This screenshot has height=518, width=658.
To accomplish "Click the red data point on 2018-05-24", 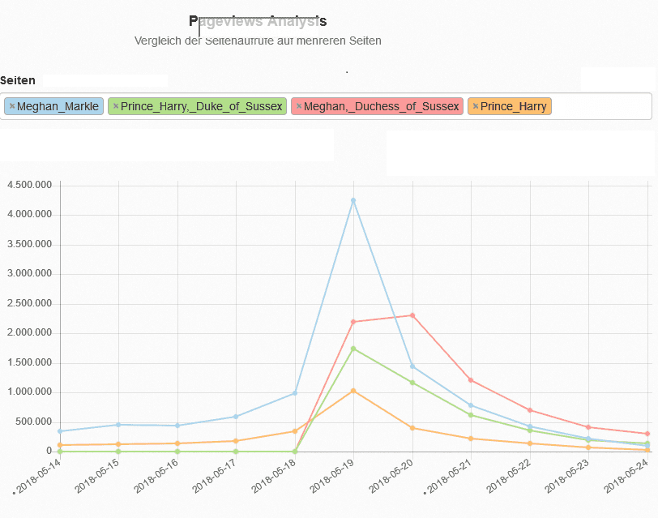I will 647,434.
